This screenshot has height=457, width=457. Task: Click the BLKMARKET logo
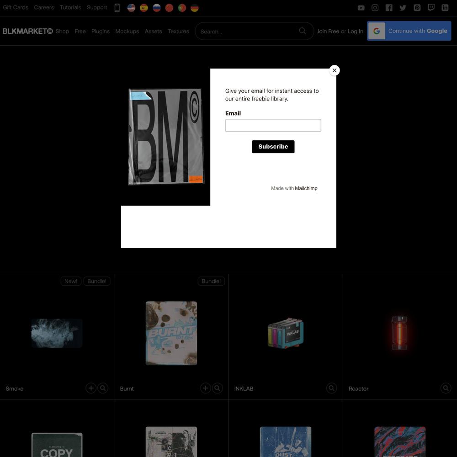click(x=28, y=31)
